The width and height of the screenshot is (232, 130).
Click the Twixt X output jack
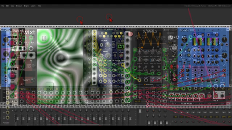point(24,55)
